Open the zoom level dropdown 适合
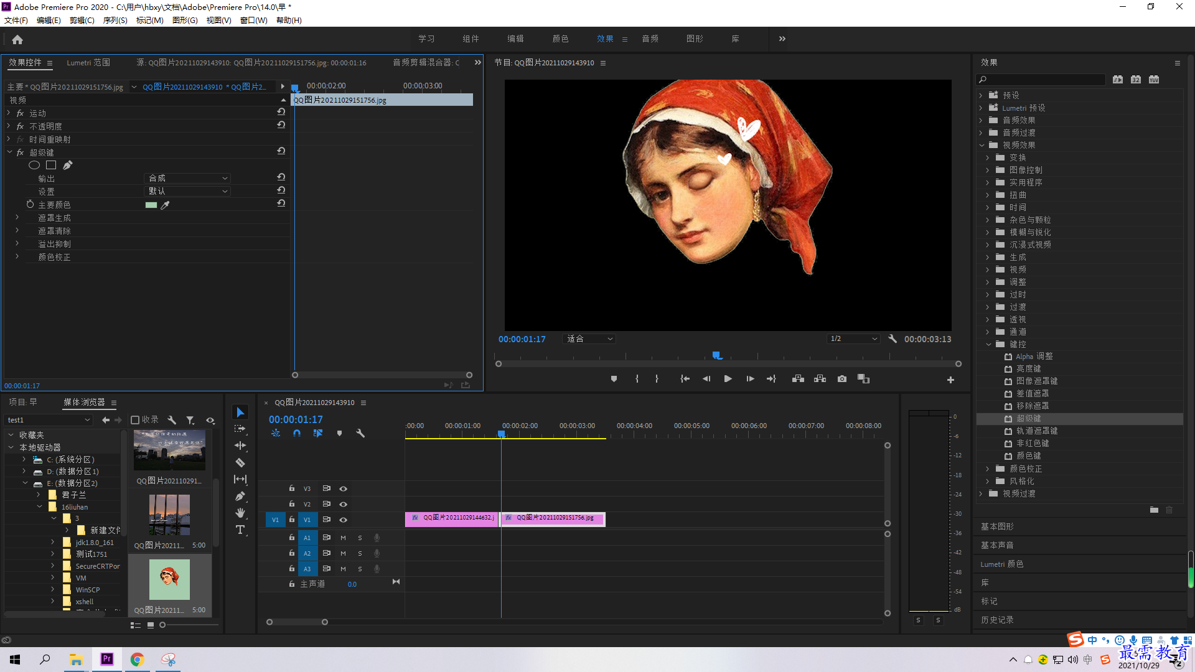1195x672 pixels. point(589,339)
